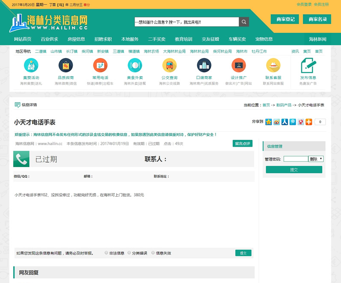Go to 网站首页 in the nav bar
This screenshot has width=341, height=283.
pos(23,39)
